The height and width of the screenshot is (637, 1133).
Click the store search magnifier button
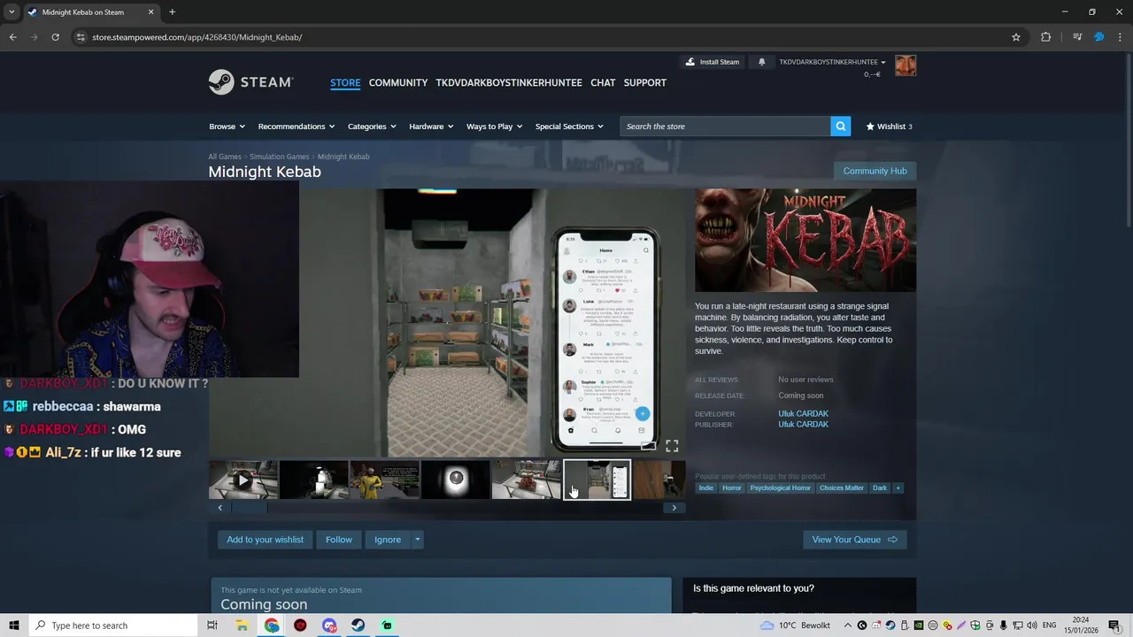(x=841, y=127)
